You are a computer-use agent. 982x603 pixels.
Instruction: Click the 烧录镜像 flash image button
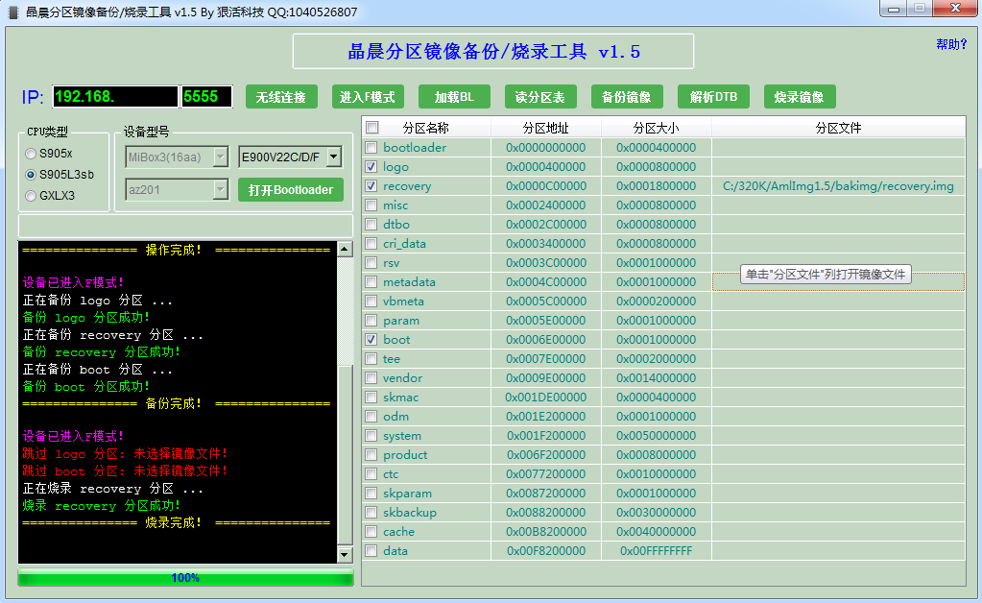(800, 97)
